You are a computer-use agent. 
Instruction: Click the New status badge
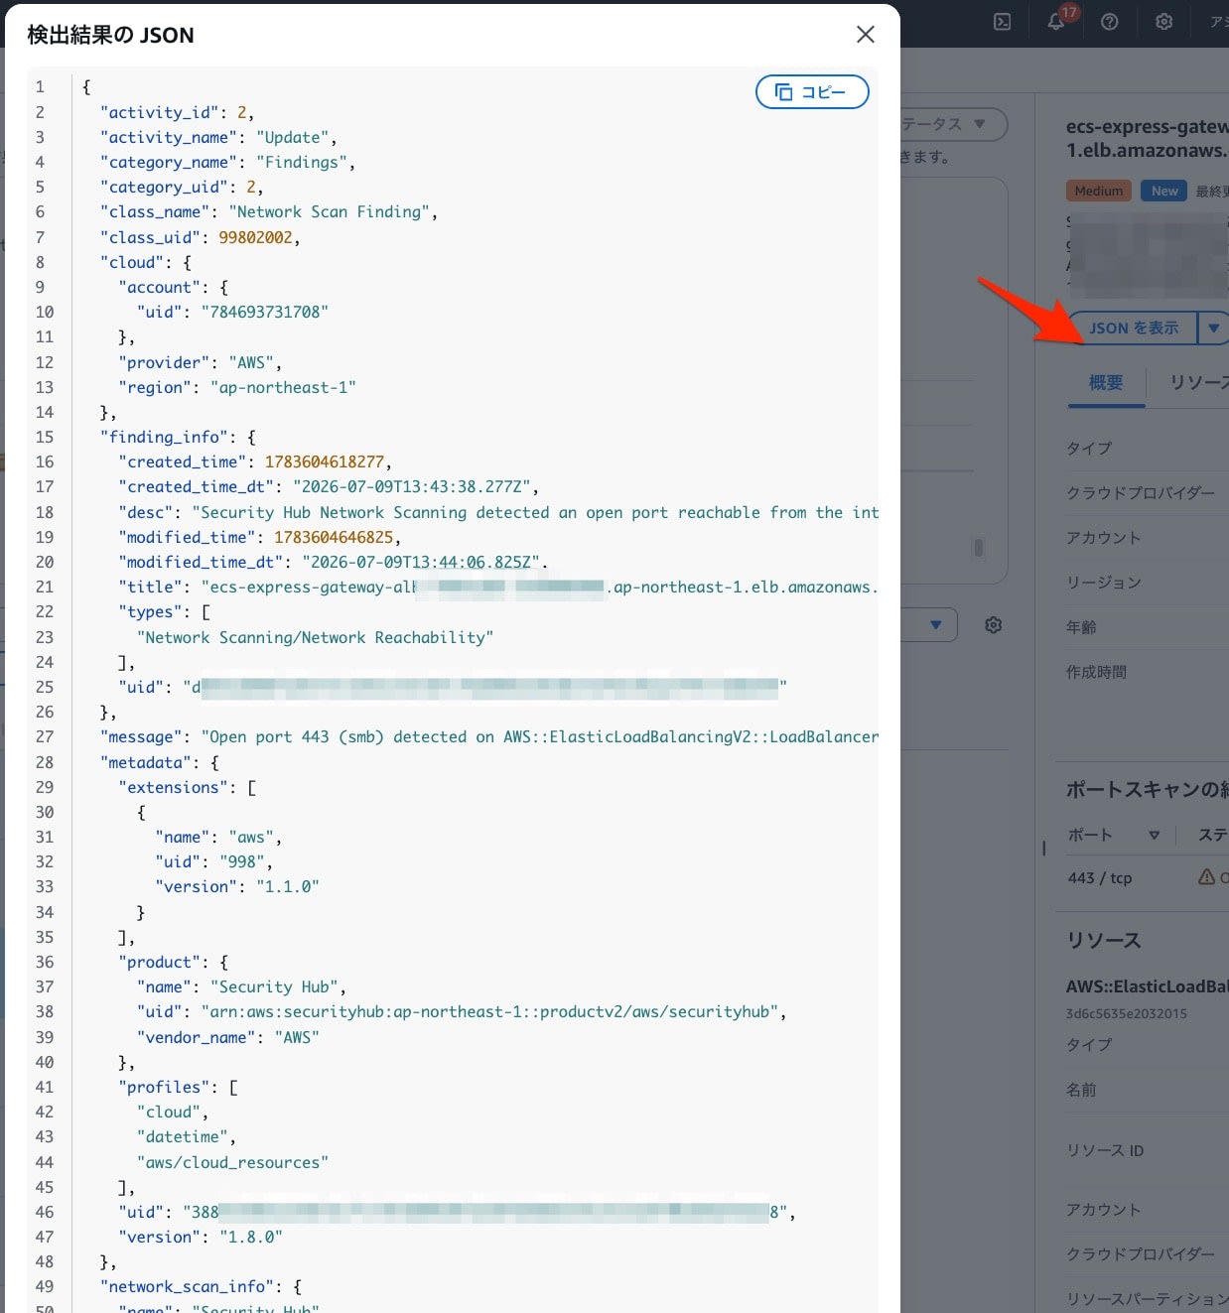click(x=1164, y=191)
